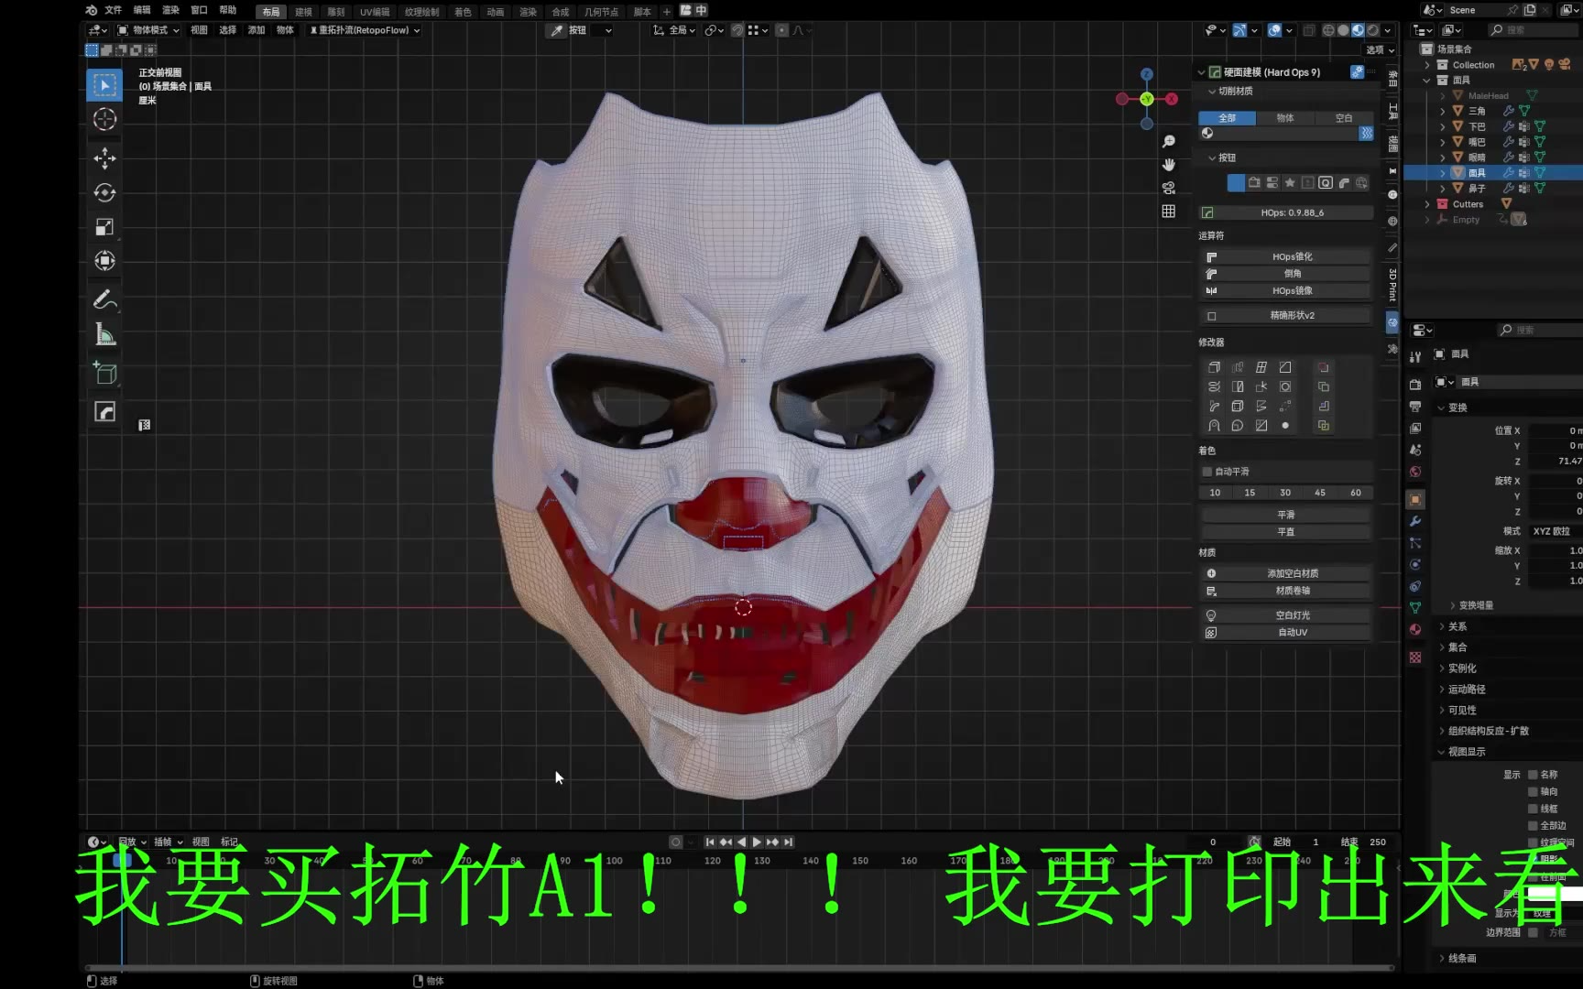Activate the 3D Cursor tool
Image resolution: width=1583 pixels, height=989 pixels.
coord(104,119)
